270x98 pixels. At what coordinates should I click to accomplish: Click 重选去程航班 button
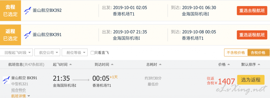tap(252, 11)
